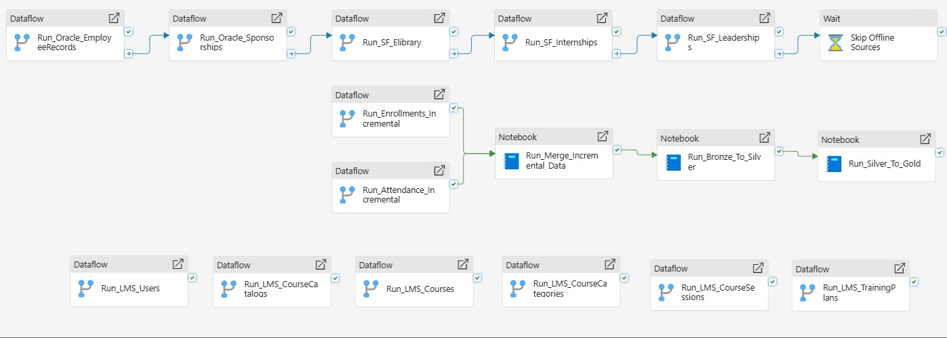This screenshot has width=947, height=338.
Task: Open Run_Oracle_Sponsorships dataflow via its popout icon
Action: (x=276, y=18)
